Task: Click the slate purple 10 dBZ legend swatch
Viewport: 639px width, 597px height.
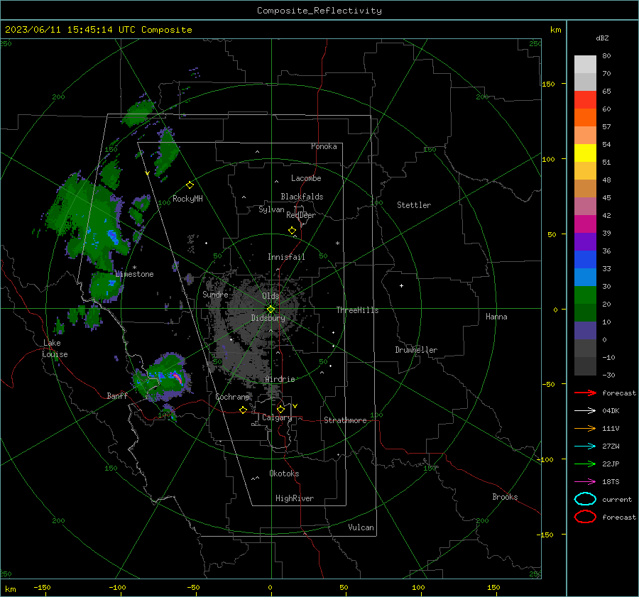Action: (585, 331)
